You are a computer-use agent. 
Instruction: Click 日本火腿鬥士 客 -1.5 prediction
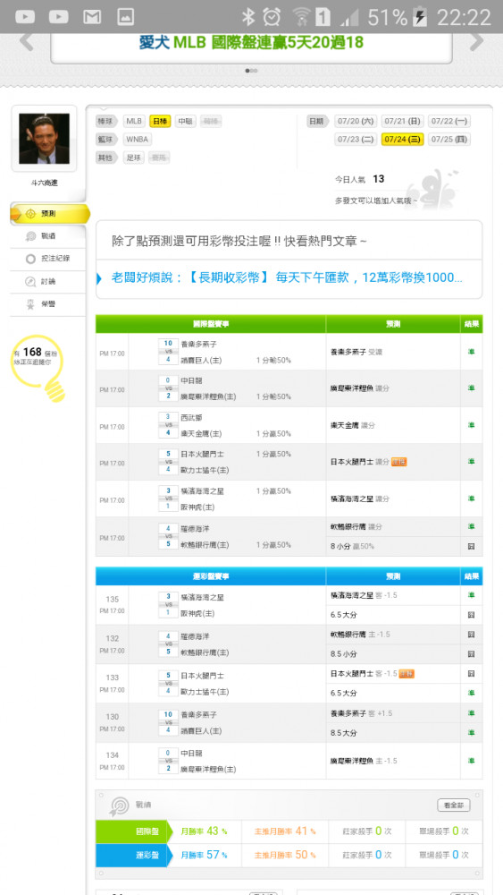[364, 674]
